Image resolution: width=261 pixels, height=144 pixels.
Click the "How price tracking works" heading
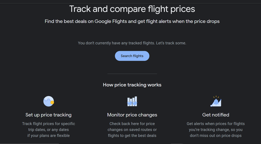[132, 85]
